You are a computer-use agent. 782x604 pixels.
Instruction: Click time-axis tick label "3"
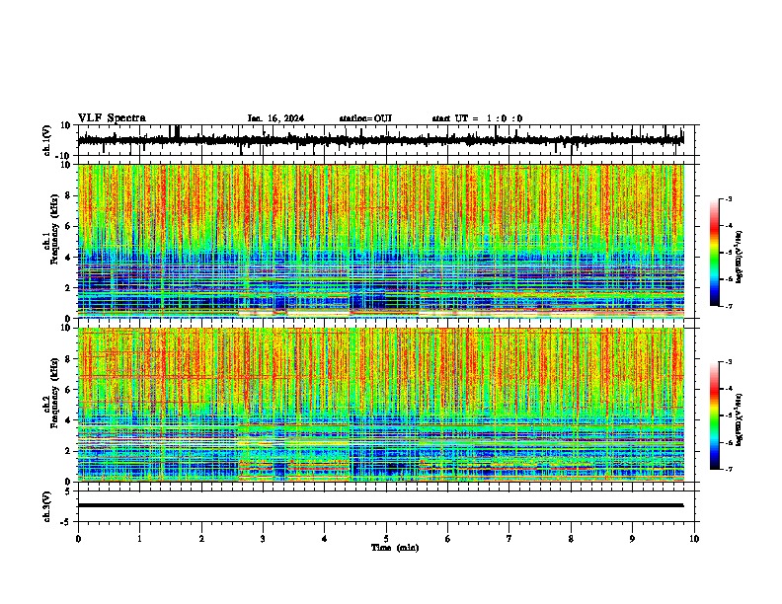(263, 539)
